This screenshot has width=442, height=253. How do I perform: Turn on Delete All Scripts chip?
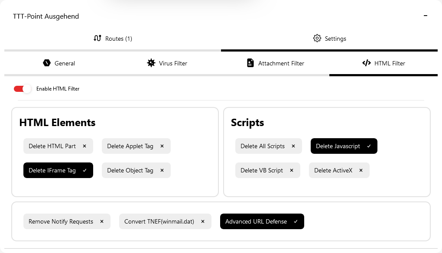click(268, 146)
